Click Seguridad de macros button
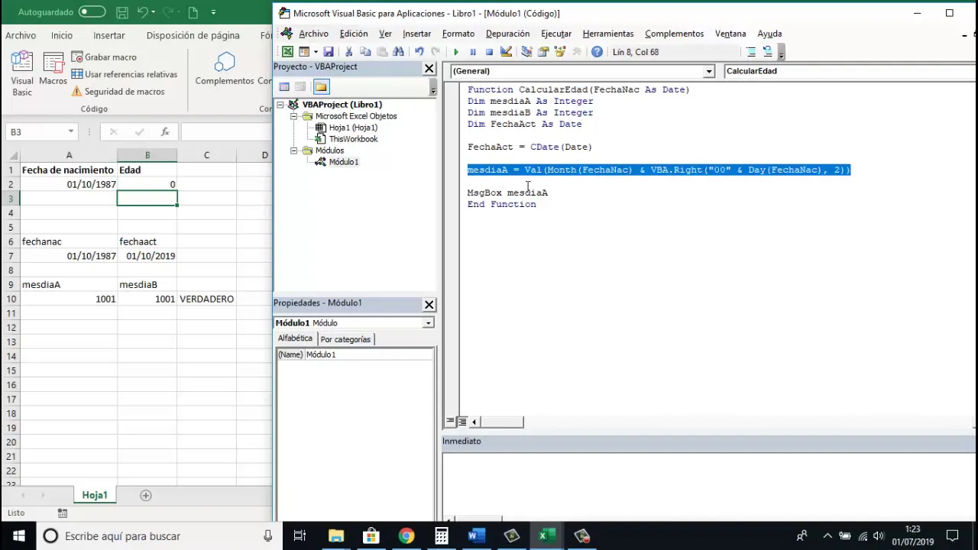Image resolution: width=978 pixels, height=550 pixels. click(118, 92)
